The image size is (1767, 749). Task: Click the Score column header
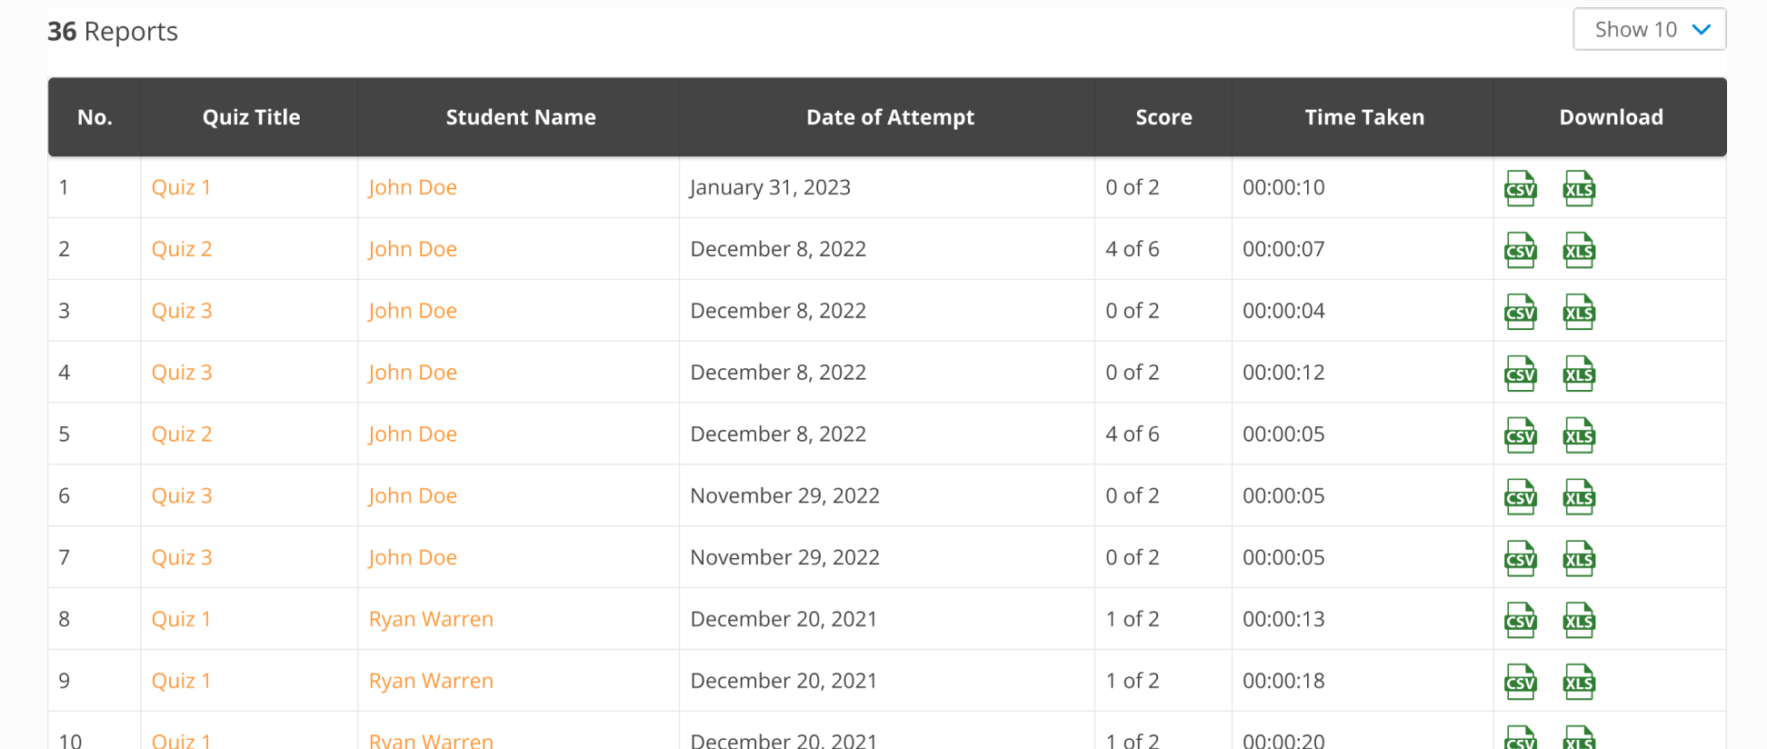pos(1163,117)
